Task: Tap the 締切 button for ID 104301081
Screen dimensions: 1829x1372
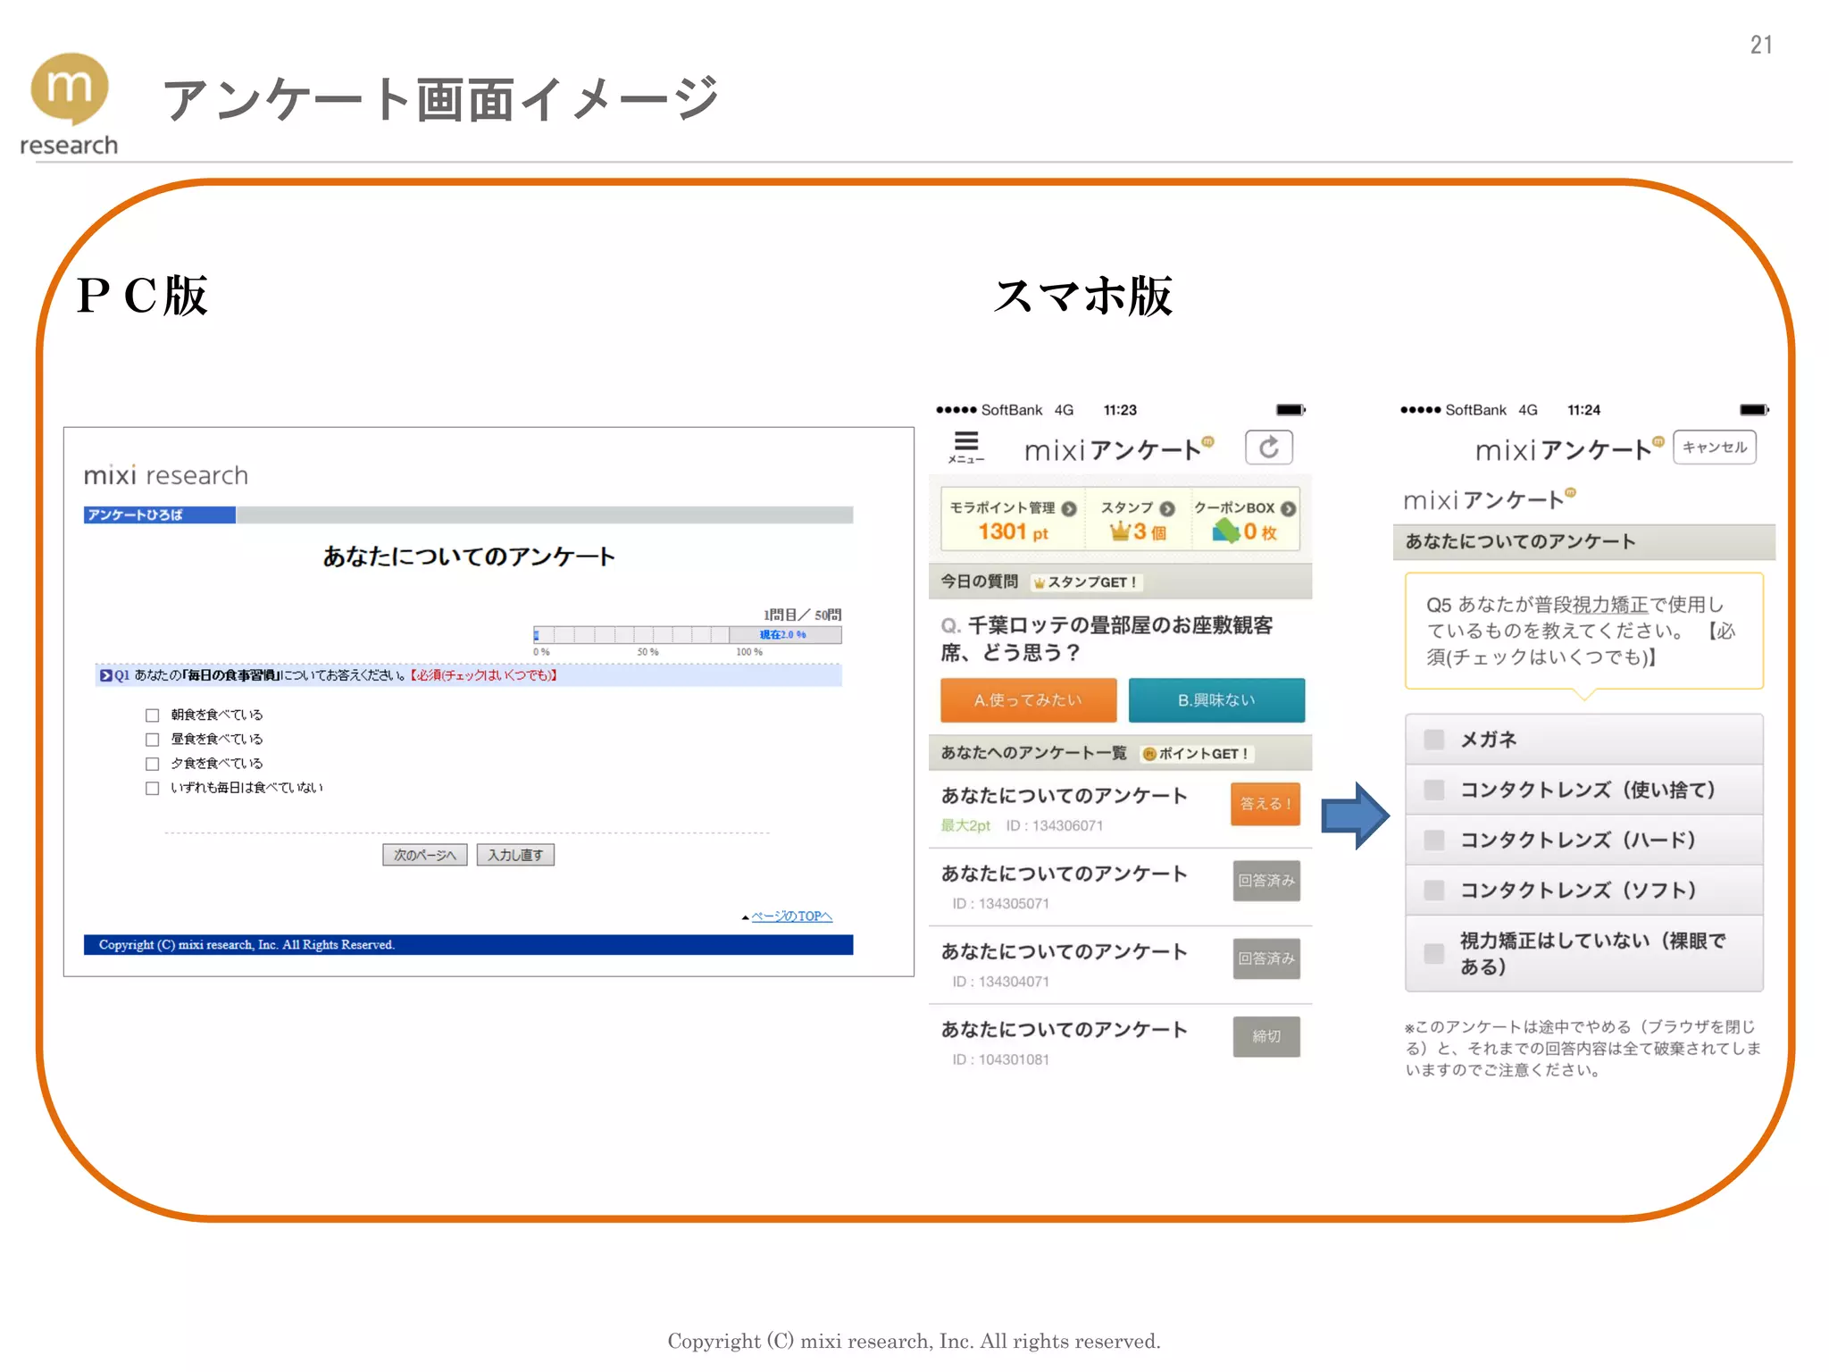Action: point(1266,1036)
